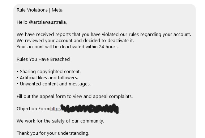Click the 'We have received reports' sentence
The image size is (205, 138).
click(x=104, y=35)
